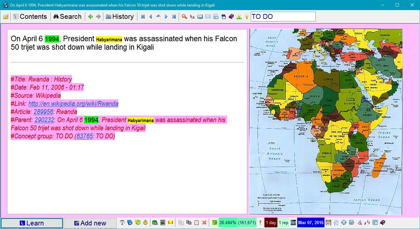
Task: Click the Africa map image
Action: [x=325, y=121]
